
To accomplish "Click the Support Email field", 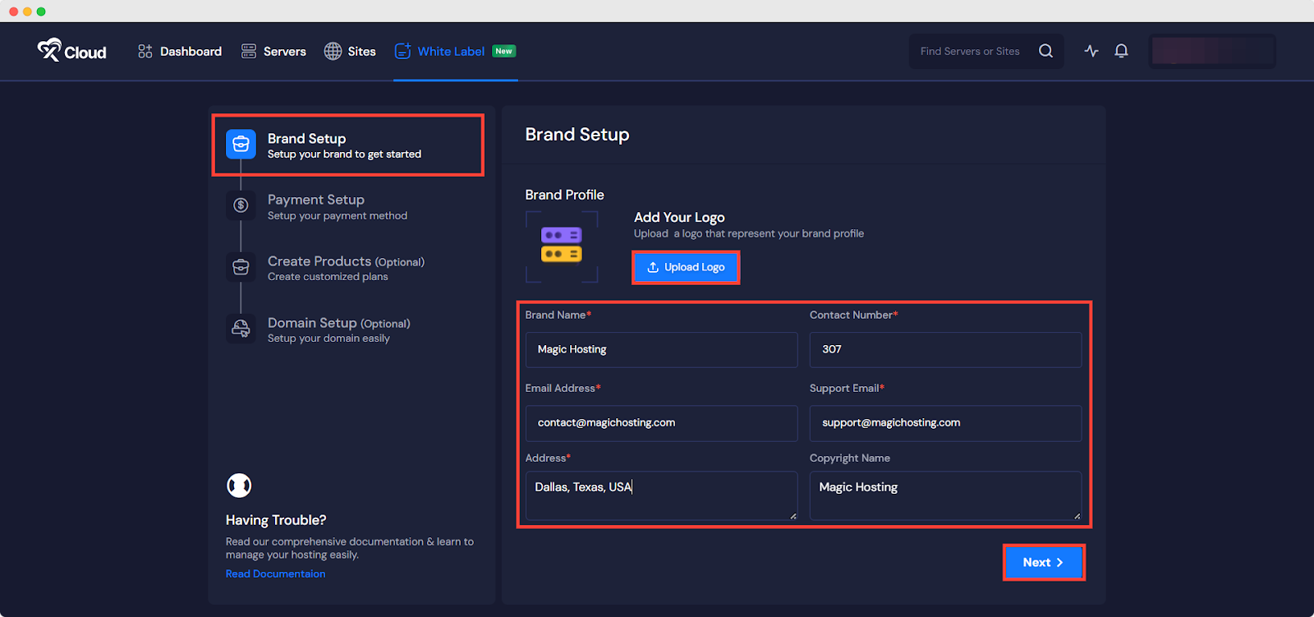I will coord(945,423).
